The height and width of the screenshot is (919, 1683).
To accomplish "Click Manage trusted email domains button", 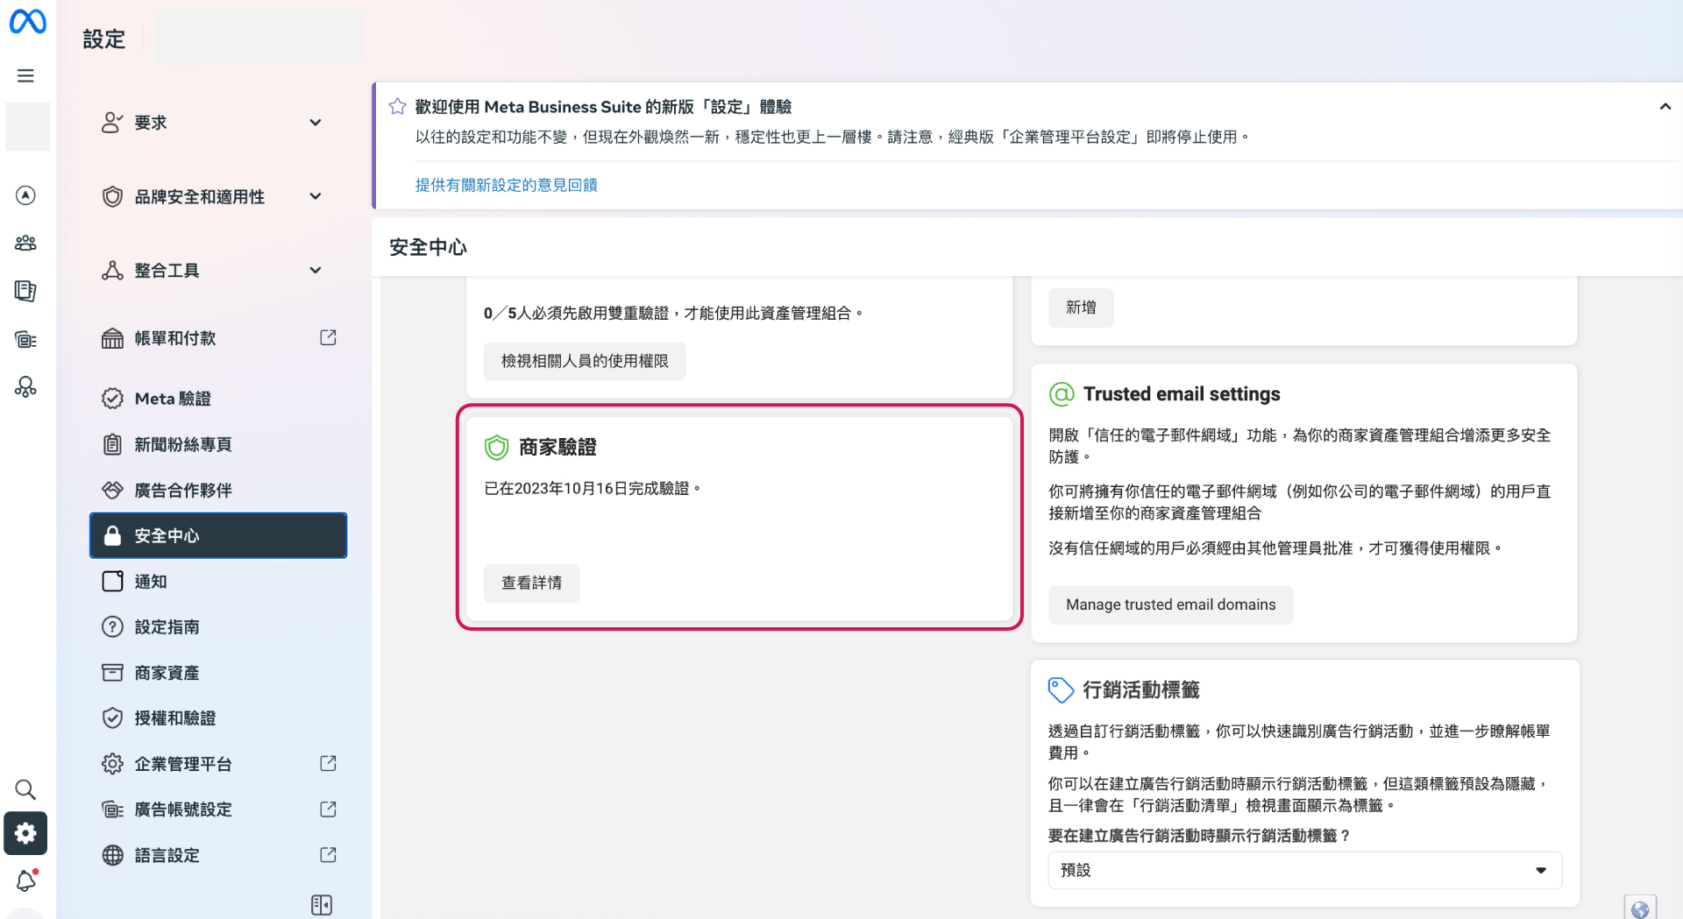I will point(1170,604).
